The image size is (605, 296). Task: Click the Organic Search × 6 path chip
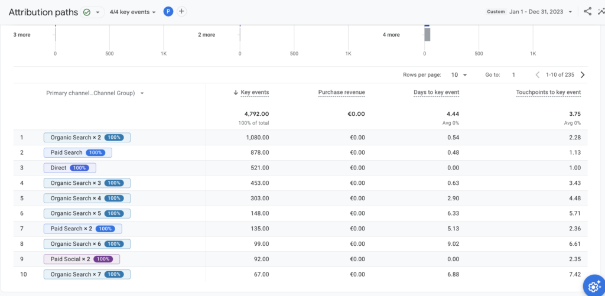pyautogui.click(x=87, y=244)
